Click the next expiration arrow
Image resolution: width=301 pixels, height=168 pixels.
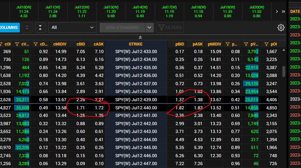click(x=277, y=12)
